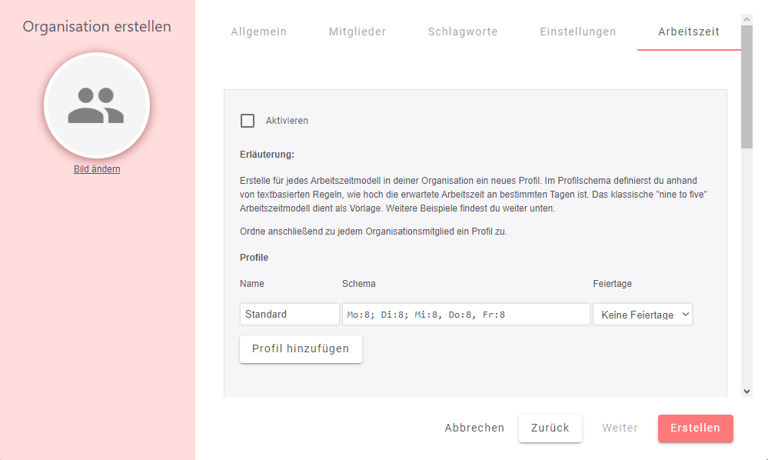Focus the profile Name field containing Standard
768x460 pixels.
coord(289,315)
